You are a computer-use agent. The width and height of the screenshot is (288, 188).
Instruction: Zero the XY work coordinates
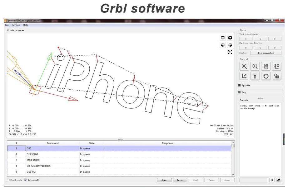266,66
